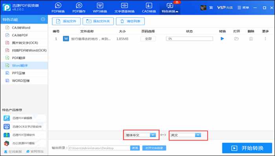Open the more options dots in row 1
This screenshot has width=275, height=156.
[265, 39]
